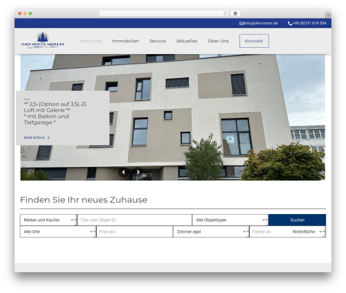This screenshot has width=346, height=293.
Task: Go to next slide arrow
Action: click(x=138, y=172)
